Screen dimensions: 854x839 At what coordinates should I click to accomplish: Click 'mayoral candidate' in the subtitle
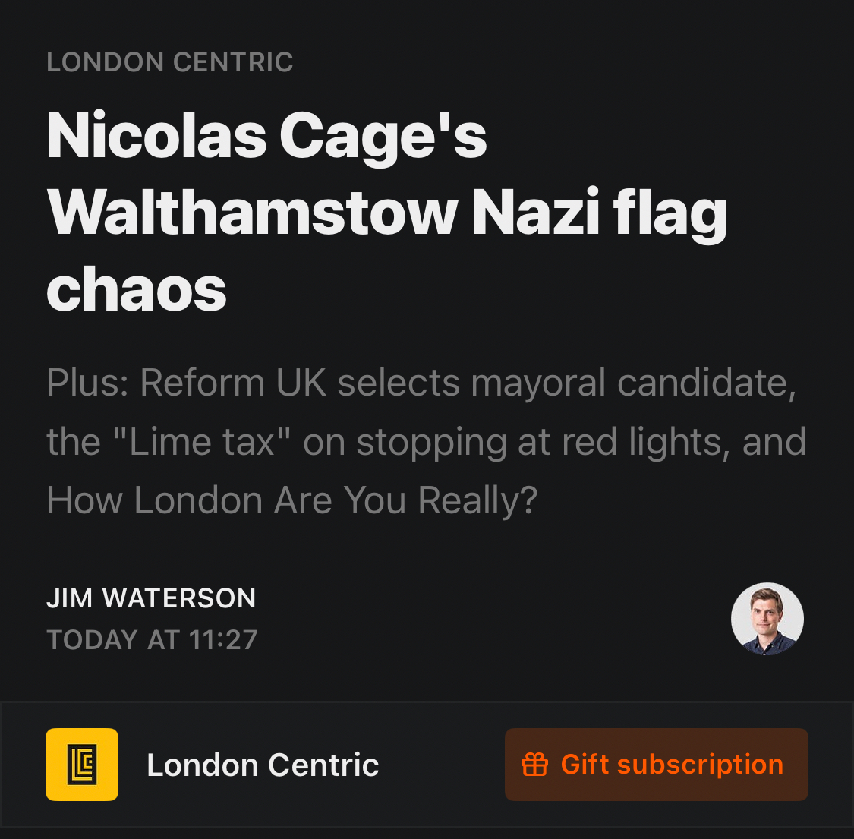pyautogui.click(x=633, y=383)
